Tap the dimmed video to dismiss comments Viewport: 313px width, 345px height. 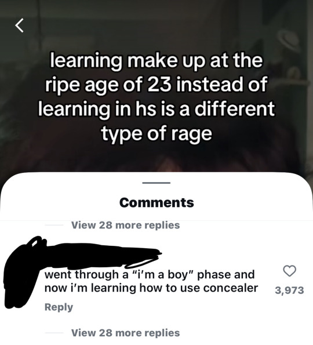point(156,158)
